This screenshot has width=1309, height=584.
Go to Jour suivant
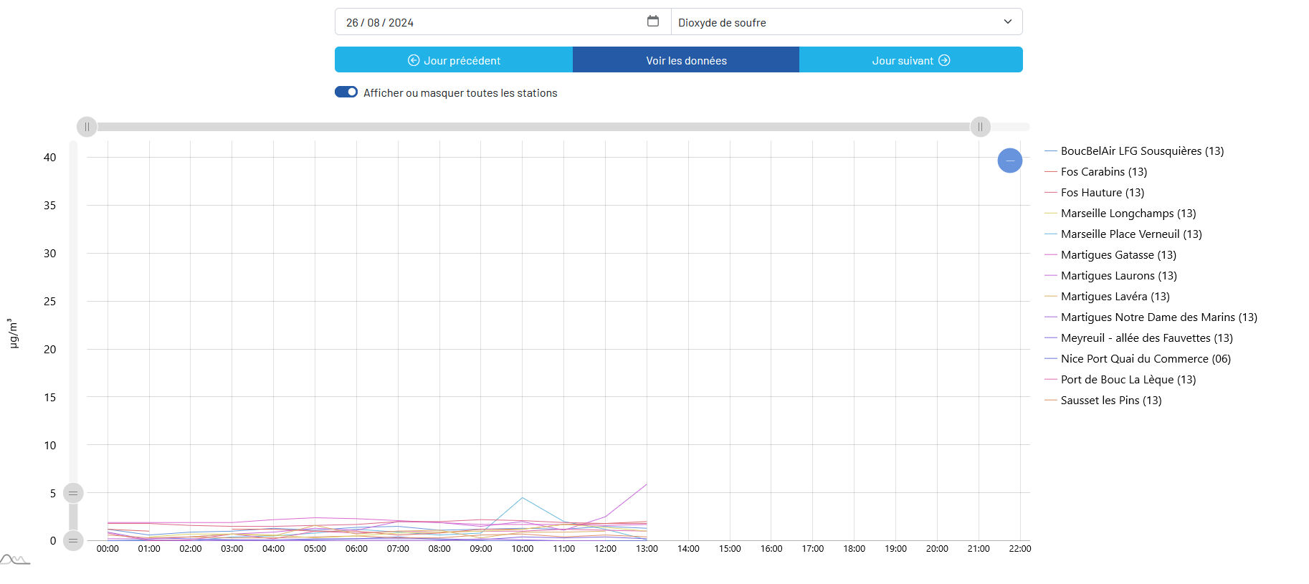910,60
